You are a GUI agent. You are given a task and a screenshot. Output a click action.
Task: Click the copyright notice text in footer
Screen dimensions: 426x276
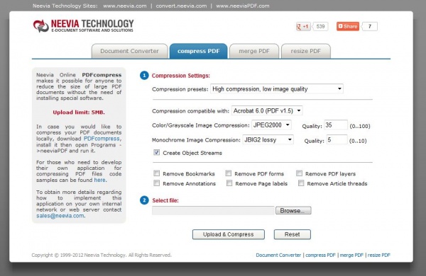(x=102, y=255)
